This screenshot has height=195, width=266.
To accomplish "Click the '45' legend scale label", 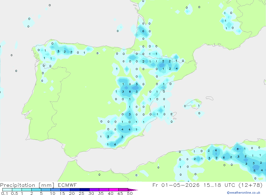I will point(120,193).
